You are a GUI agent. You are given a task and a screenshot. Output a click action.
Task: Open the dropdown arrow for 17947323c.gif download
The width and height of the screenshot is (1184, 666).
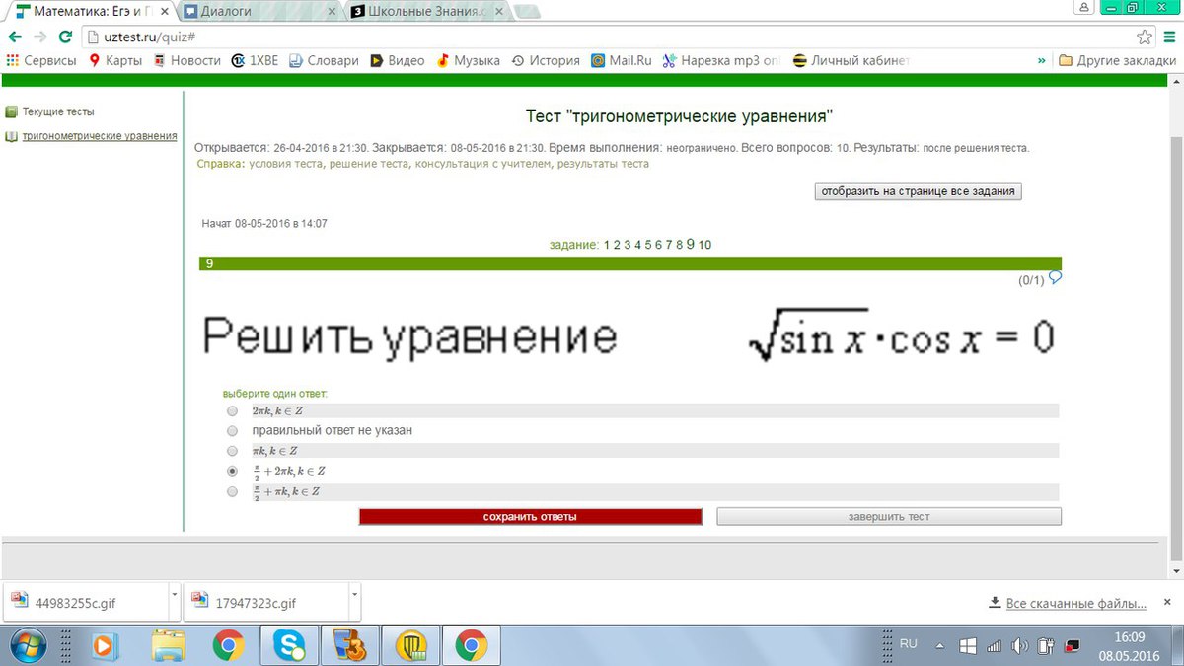coord(353,596)
